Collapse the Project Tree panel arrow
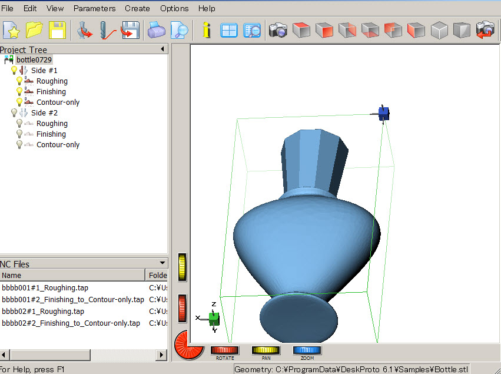 pyautogui.click(x=162, y=49)
